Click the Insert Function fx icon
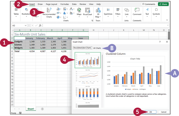Viewport: 179px width, 116px height. (x=40, y=26)
